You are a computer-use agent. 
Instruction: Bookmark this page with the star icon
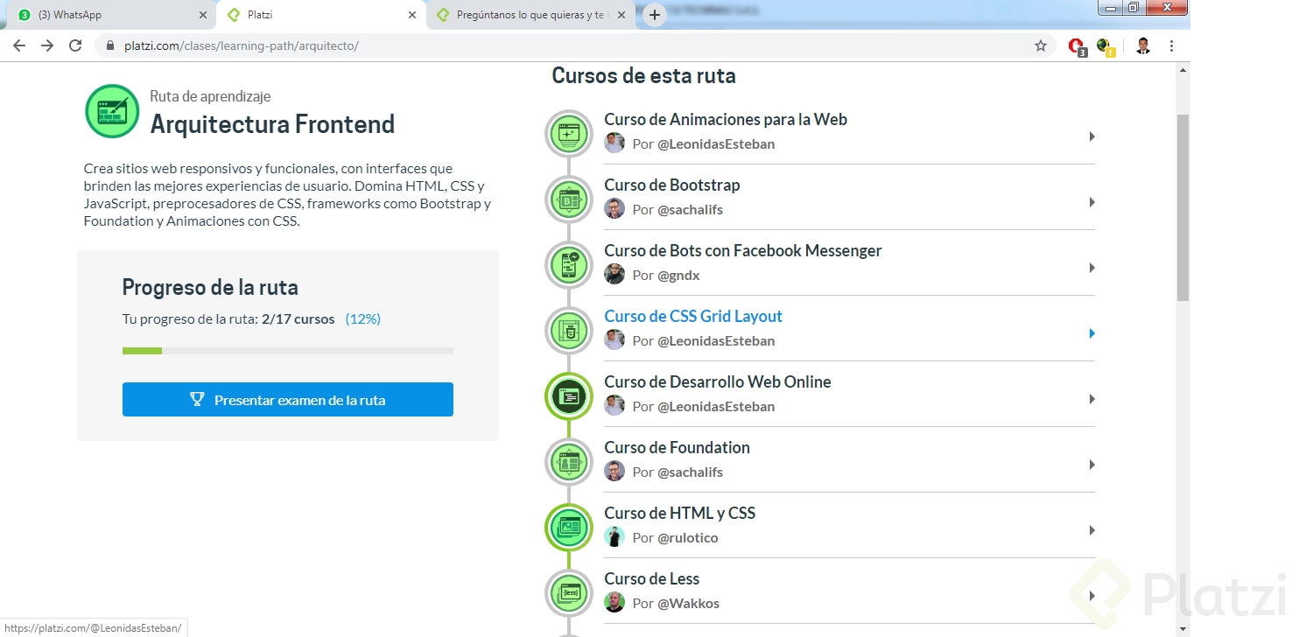1041,45
